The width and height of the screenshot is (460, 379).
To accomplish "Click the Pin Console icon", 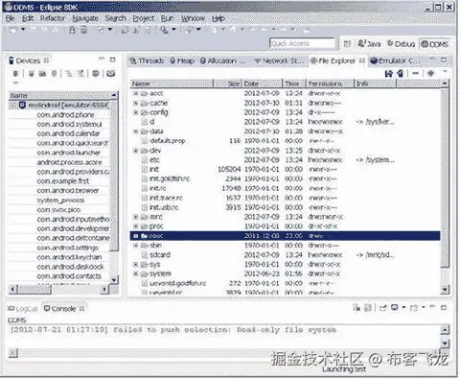I will pos(383,308).
